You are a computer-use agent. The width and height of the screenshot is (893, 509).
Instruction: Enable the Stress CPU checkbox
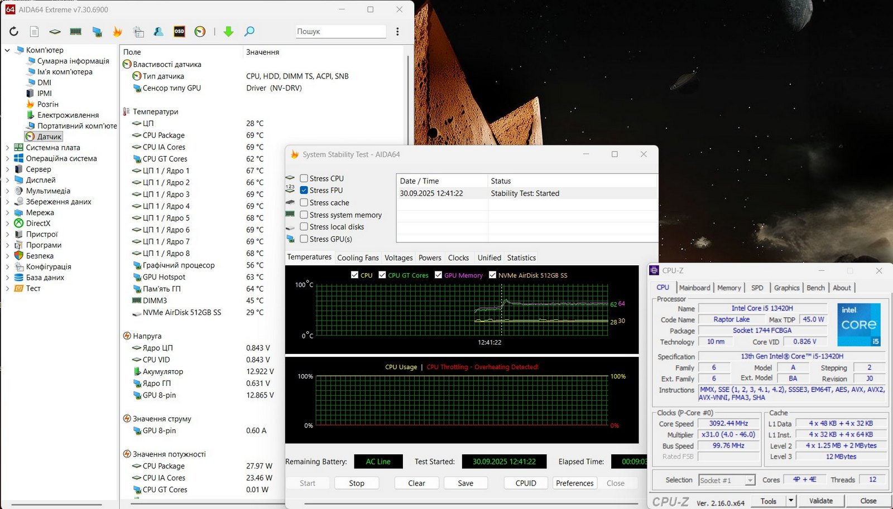point(304,178)
